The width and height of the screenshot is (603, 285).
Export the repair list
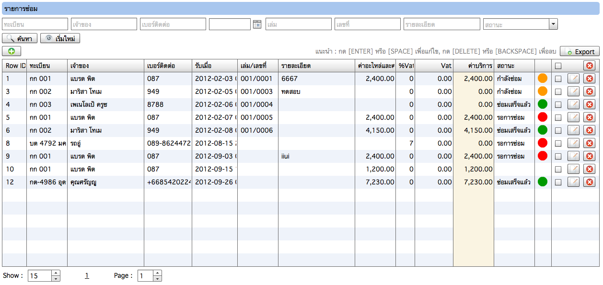point(580,52)
